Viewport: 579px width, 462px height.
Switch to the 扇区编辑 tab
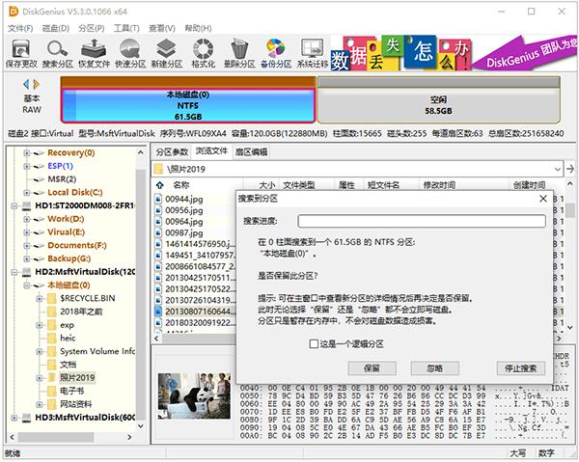252,151
